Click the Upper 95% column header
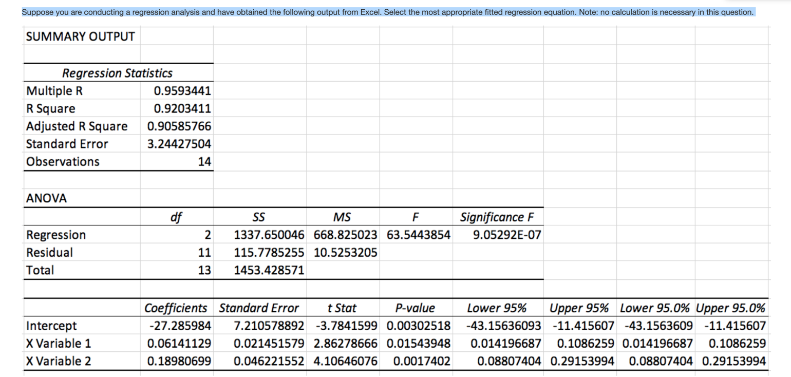Viewport: 791px width, 377px height. pyautogui.click(x=579, y=308)
